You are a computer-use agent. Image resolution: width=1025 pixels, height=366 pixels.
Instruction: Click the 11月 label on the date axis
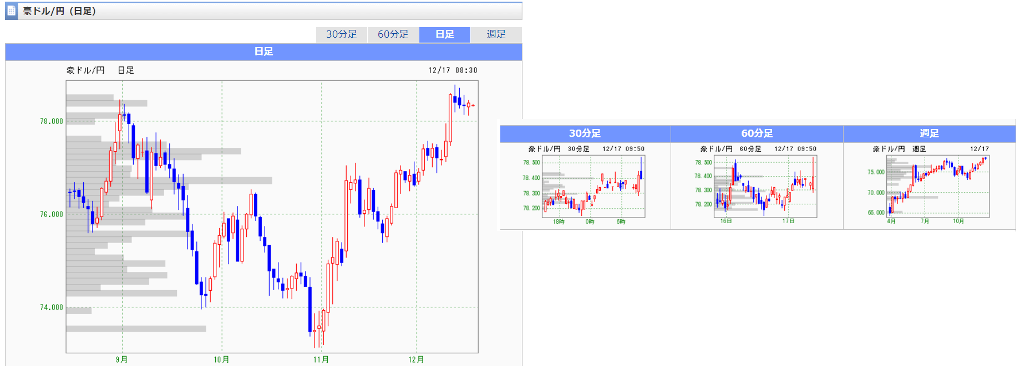(x=321, y=359)
